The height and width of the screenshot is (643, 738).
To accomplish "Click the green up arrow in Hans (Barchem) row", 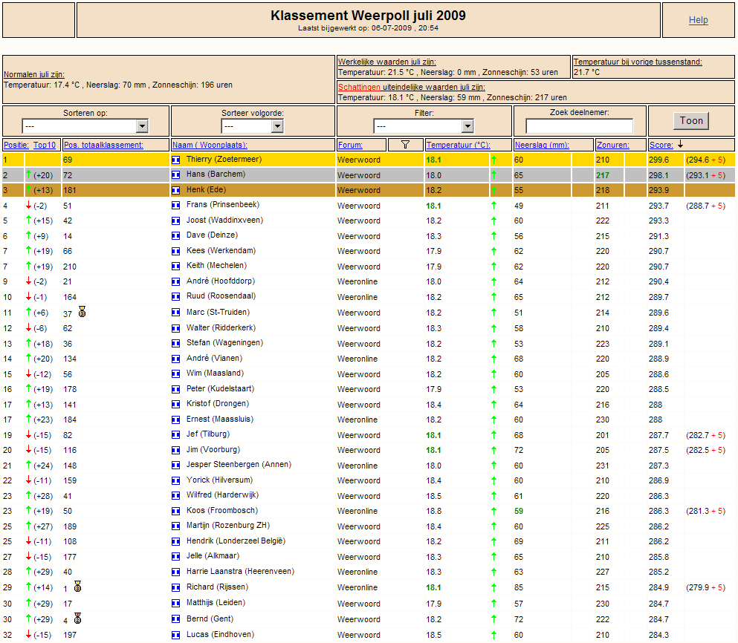I will tap(29, 175).
